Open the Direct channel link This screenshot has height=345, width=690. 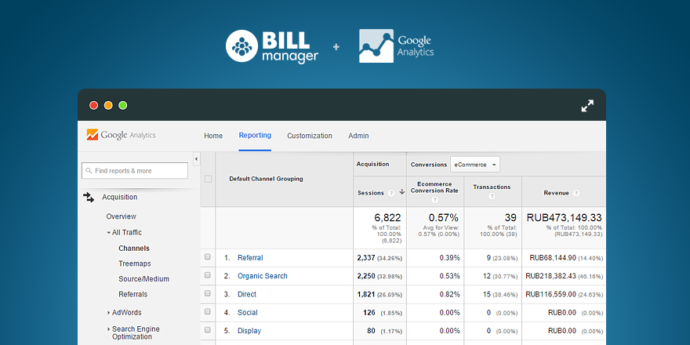[247, 294]
